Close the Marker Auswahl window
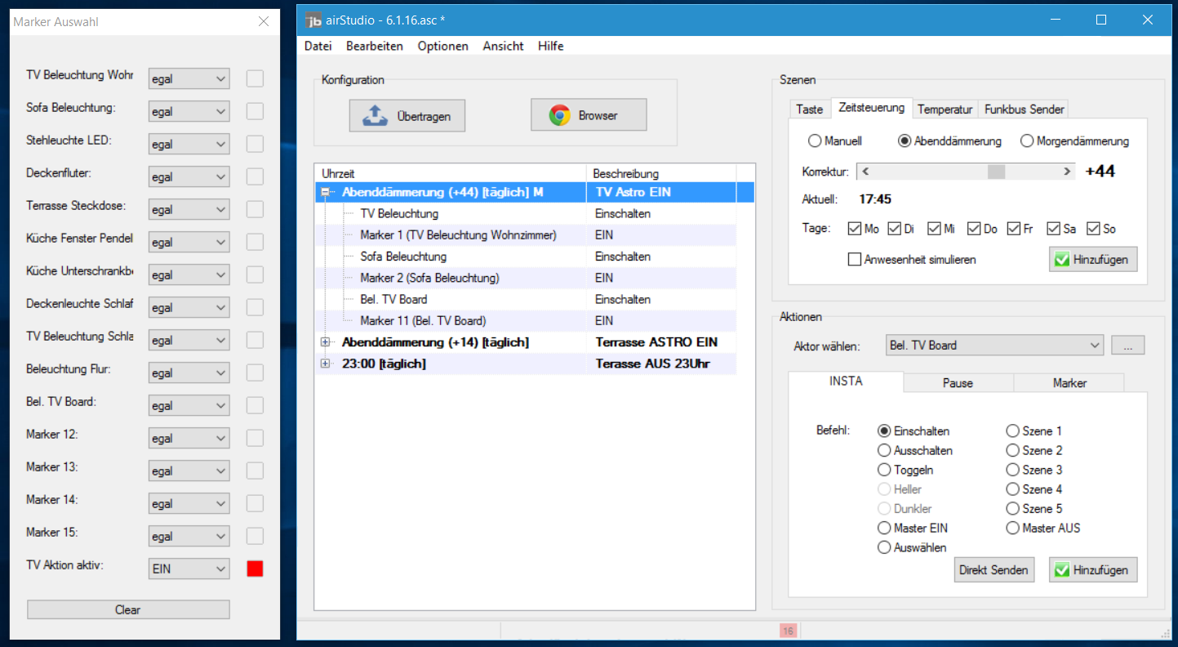Screen dimensions: 1178x647 (x=264, y=21)
